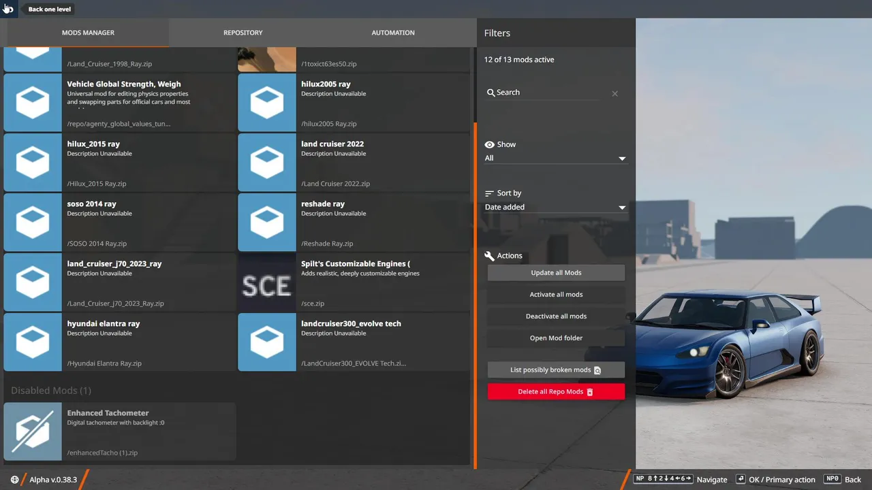Click reshade ray mod cube icon
The image size is (872, 490).
tap(267, 223)
